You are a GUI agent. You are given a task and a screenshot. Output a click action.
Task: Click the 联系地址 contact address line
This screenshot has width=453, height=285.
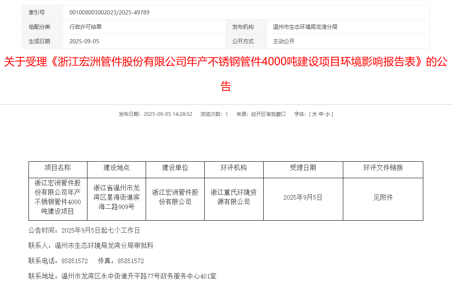coord(122,276)
